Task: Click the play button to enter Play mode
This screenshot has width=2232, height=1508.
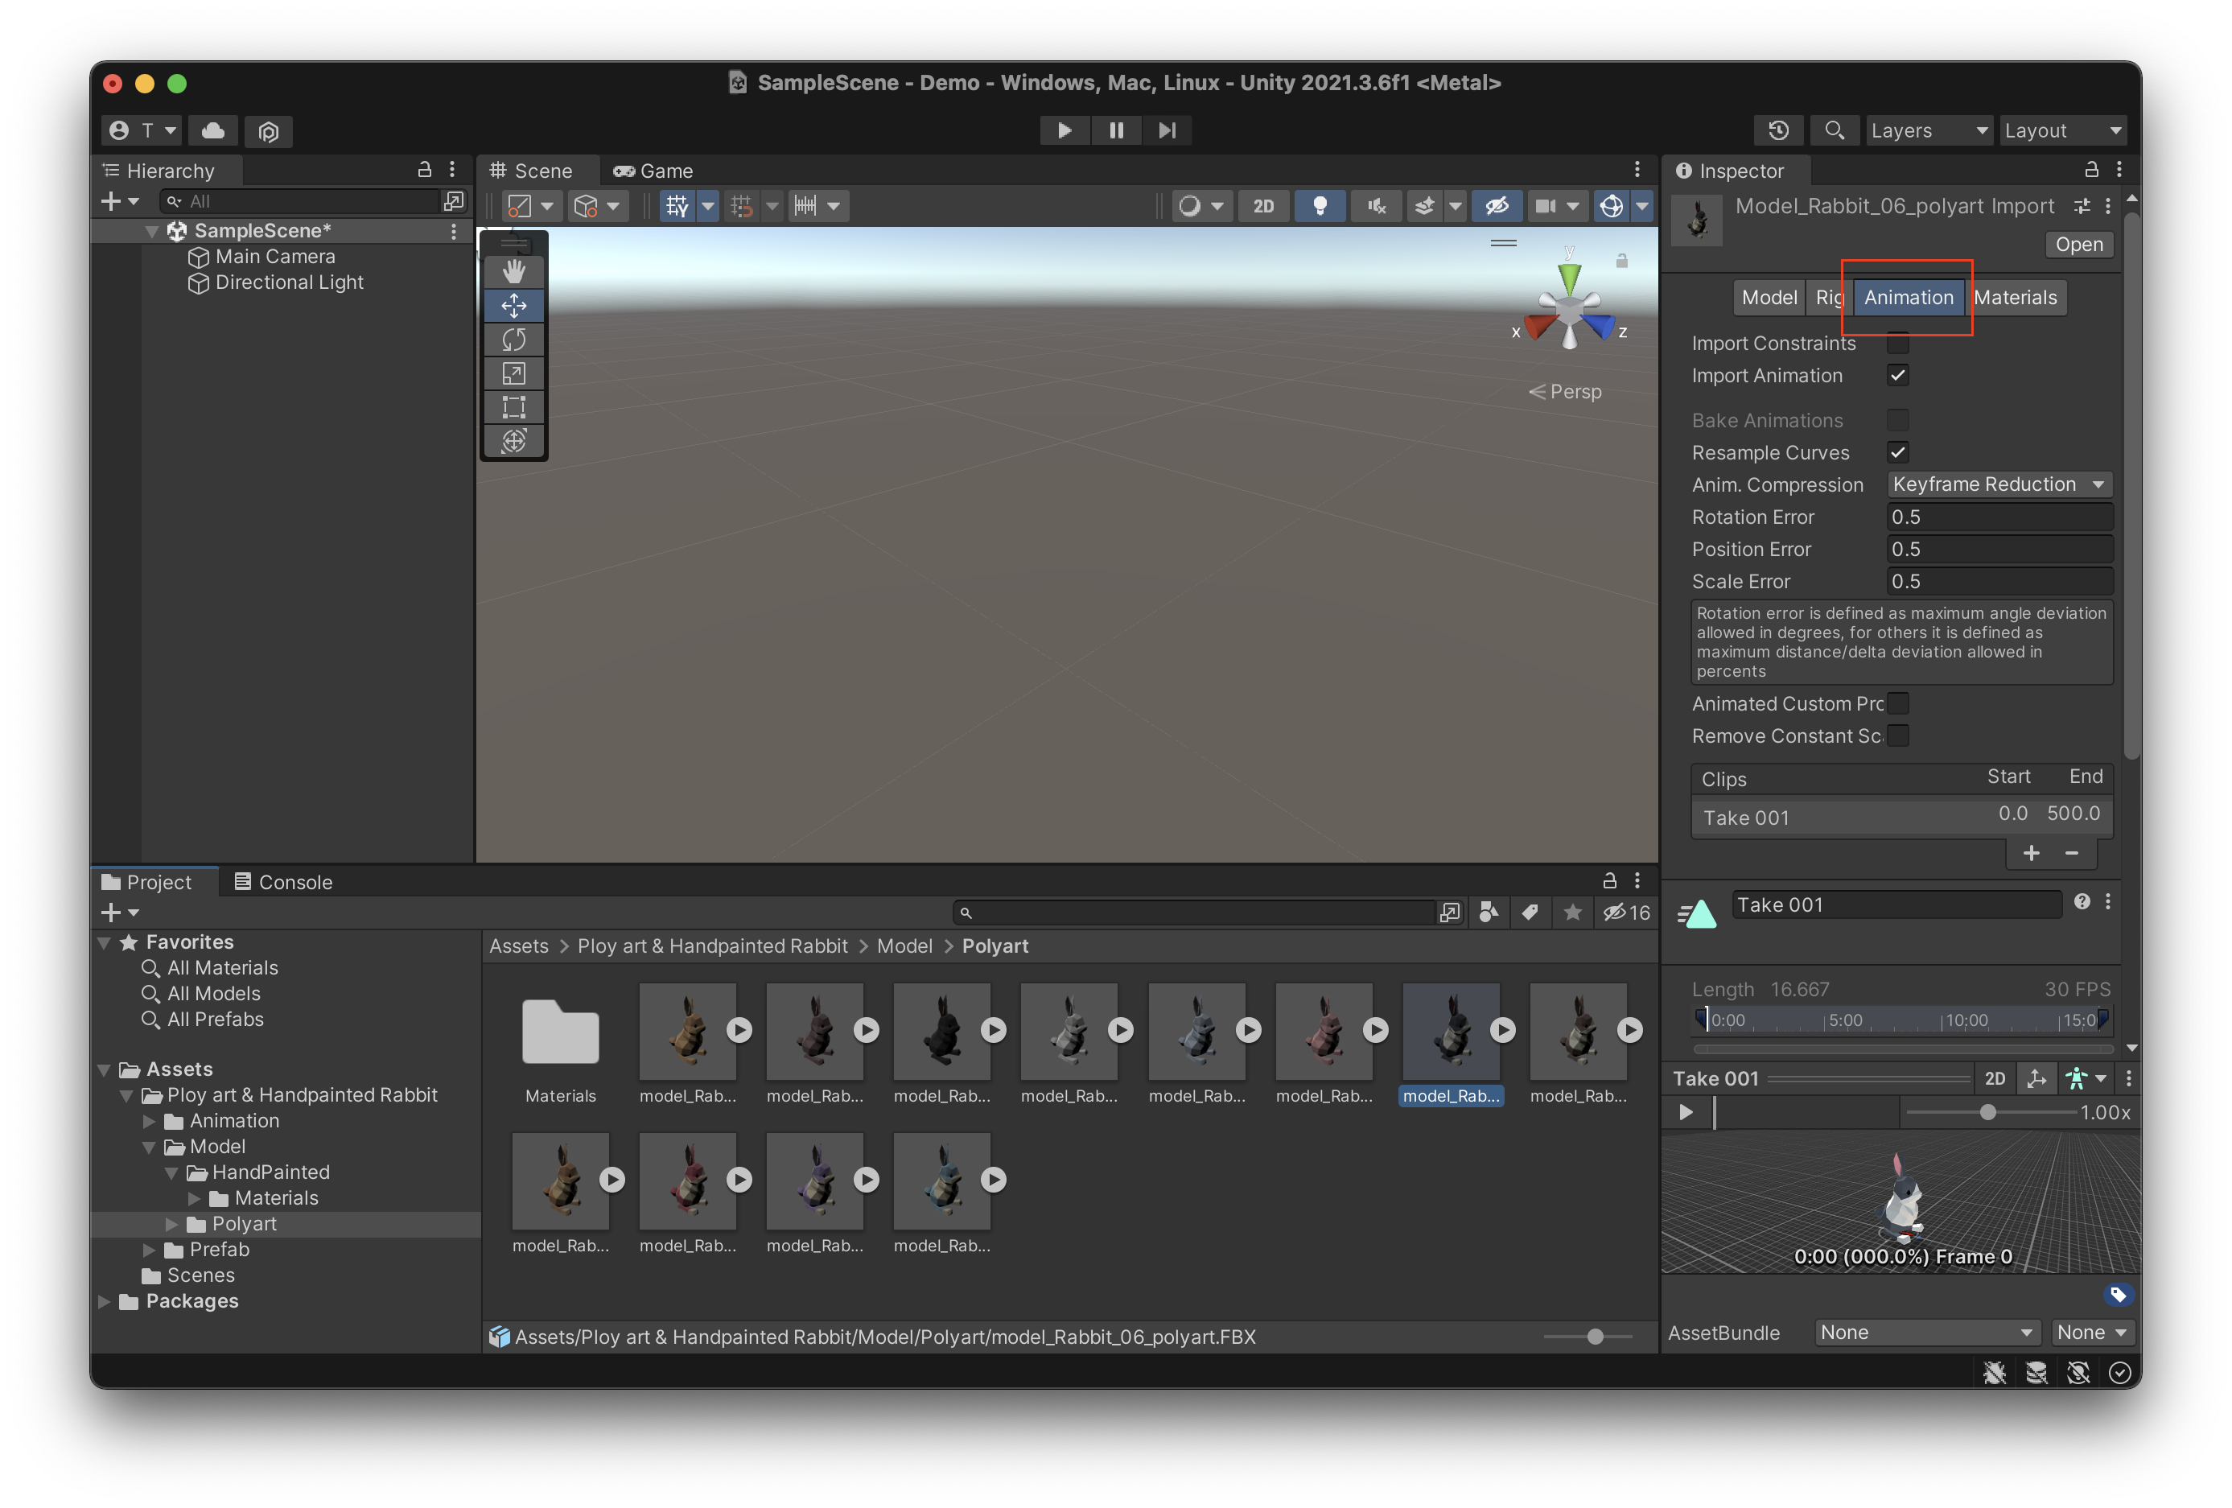Action: (x=1065, y=130)
